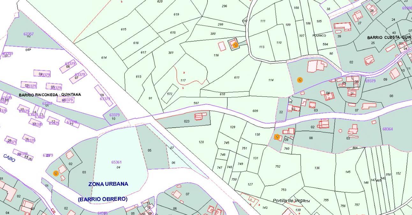Viewport: 412px width, 215px height.
Task: Click the orange marker right of parcel 114
Action: tap(300, 80)
